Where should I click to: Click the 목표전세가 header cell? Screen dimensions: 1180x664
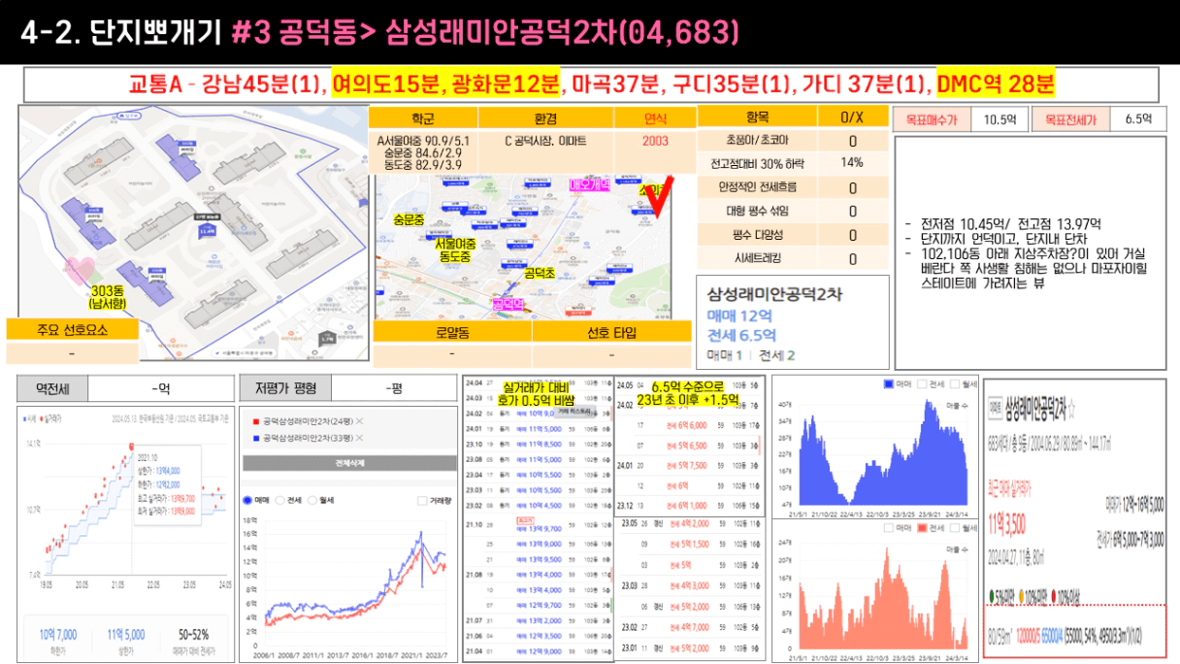coord(1070,119)
